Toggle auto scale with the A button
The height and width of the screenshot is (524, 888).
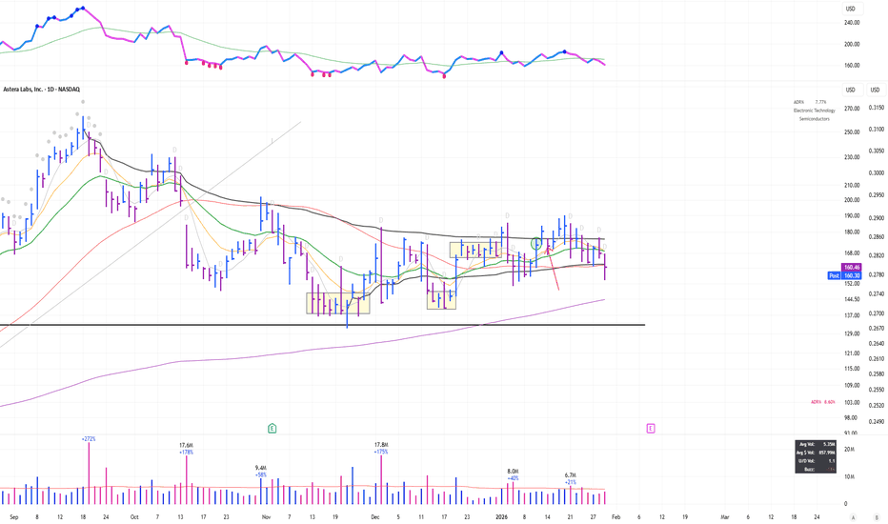(853, 517)
